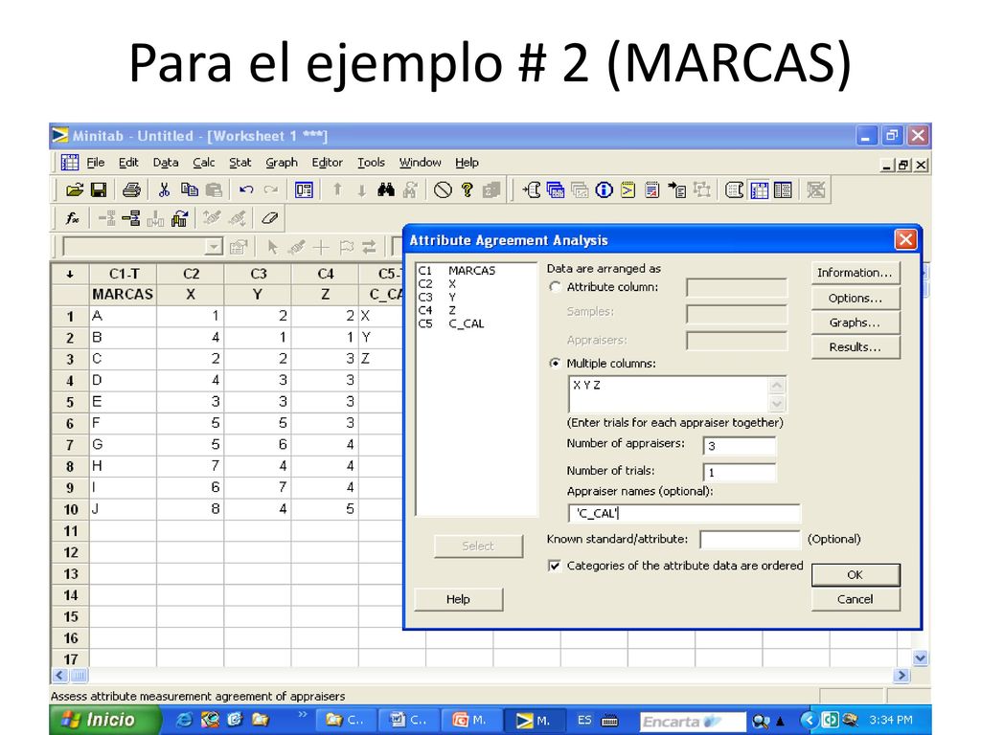Open the Session Window icon
This screenshot has width=981, height=735.
click(x=531, y=189)
